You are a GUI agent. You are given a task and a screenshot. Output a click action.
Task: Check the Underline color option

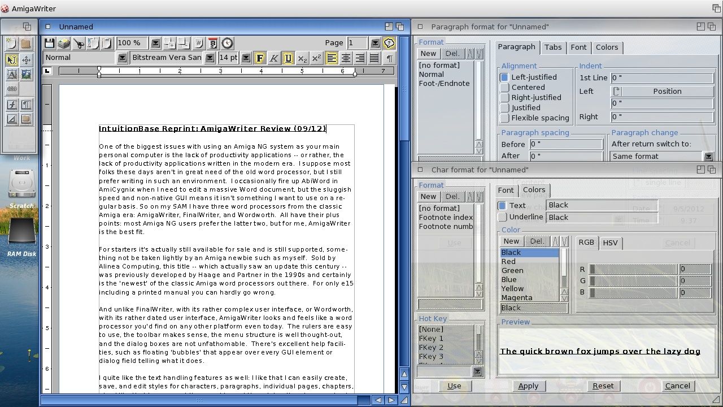(x=502, y=217)
